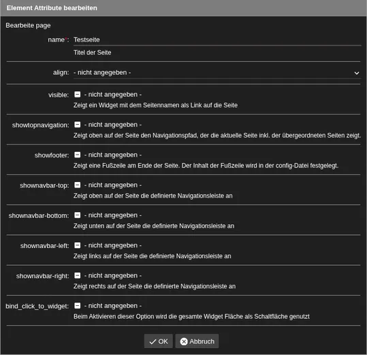This screenshot has width=367, height=355.
Task: Toggle the bind_click_to_widget checkbox
Action: coord(77,306)
